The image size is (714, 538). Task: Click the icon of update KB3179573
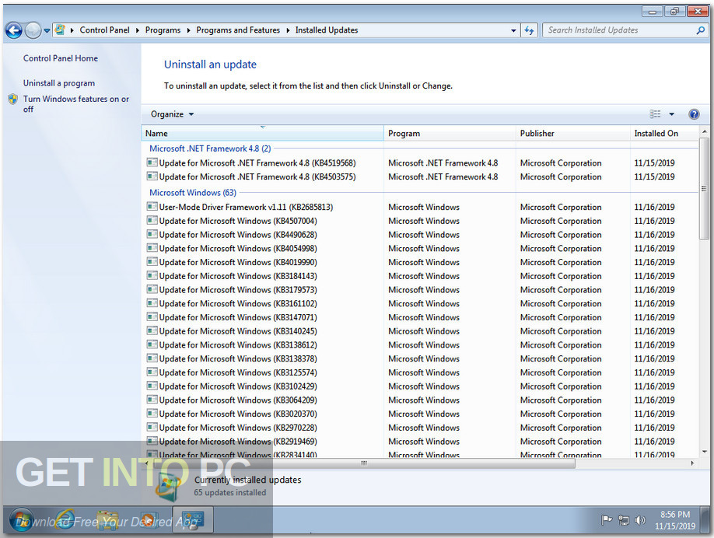(x=152, y=289)
